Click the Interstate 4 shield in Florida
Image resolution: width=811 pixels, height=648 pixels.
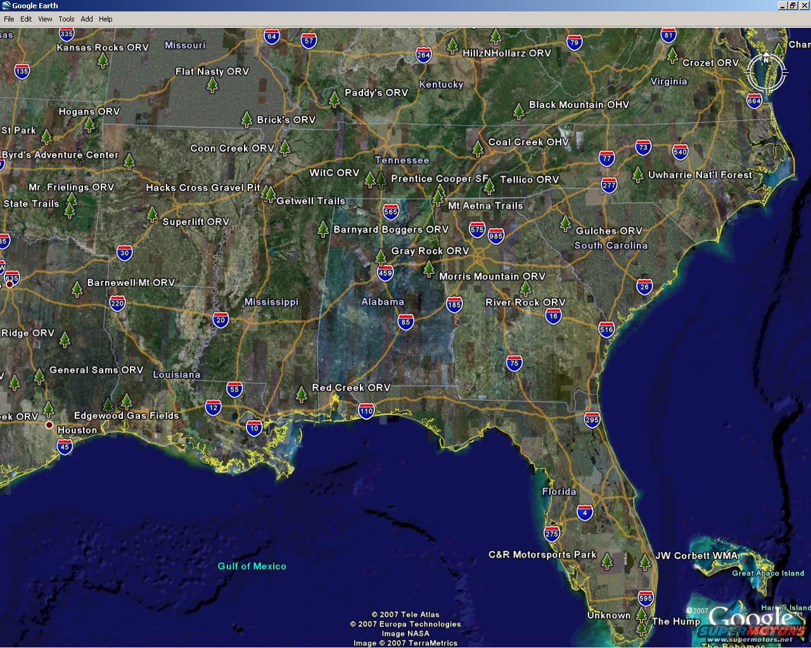click(x=585, y=512)
